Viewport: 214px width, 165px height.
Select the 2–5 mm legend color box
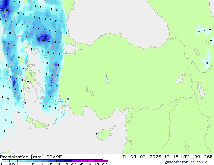(x=29, y=161)
